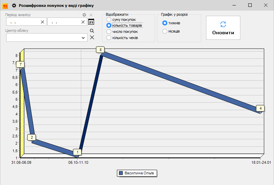Choose the 'місяців' chart grouping option

(165, 31)
